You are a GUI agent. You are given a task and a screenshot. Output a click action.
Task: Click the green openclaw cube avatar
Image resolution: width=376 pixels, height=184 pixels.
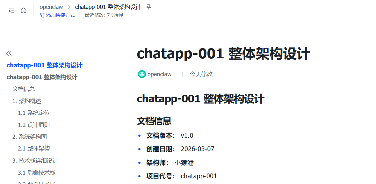tap(141, 74)
